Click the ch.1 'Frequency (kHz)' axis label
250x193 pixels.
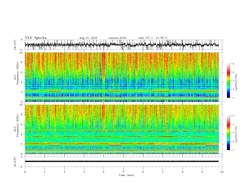pos(17,73)
